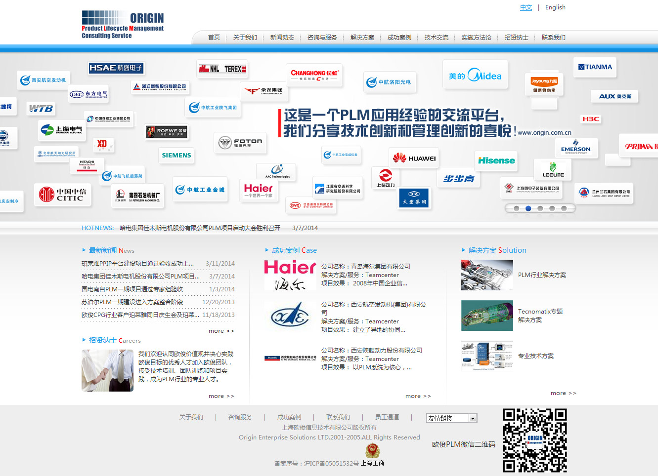Image resolution: width=658 pixels, height=476 pixels.
Task: Open the 联系我们 navigation item
Action: (554, 38)
